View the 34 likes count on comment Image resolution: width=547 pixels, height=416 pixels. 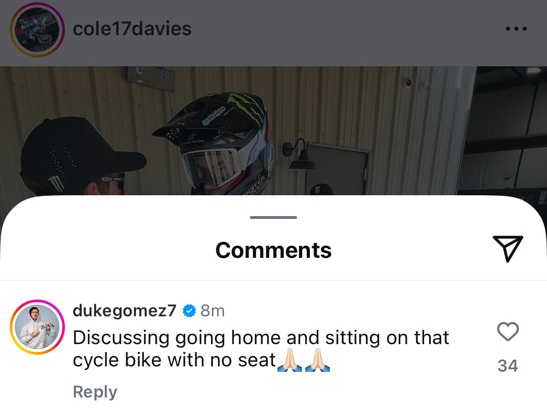[508, 366]
